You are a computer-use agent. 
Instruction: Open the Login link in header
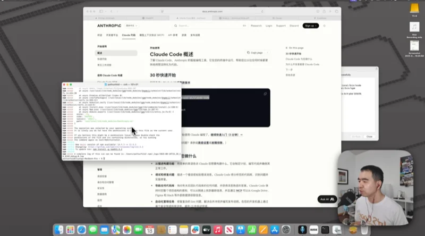[269, 26]
